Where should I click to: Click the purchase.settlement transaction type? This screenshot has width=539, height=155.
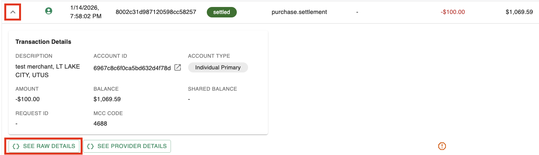click(x=299, y=12)
